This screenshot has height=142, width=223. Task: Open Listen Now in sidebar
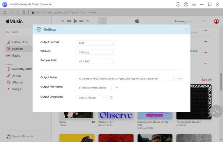point(19,42)
